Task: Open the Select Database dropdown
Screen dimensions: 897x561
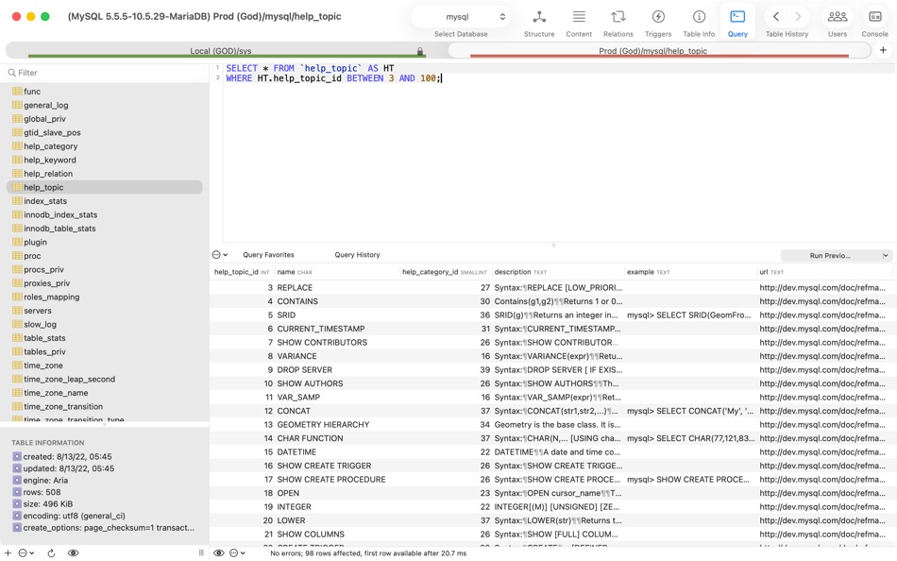Action: coord(461,17)
